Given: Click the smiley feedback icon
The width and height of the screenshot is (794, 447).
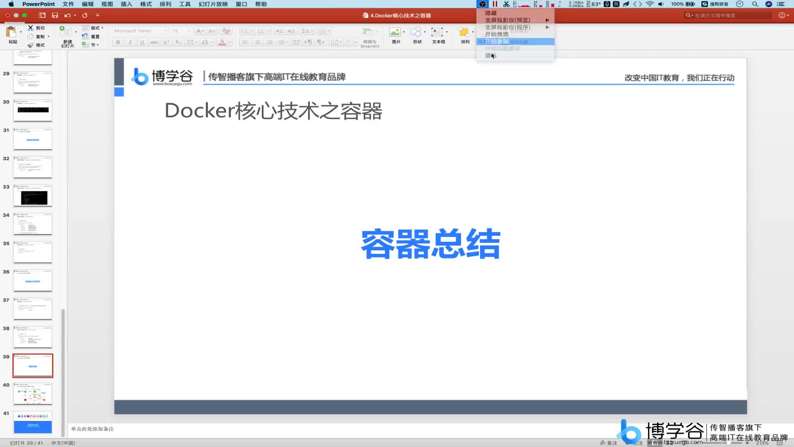Looking at the screenshot, I should pyautogui.click(x=782, y=15).
